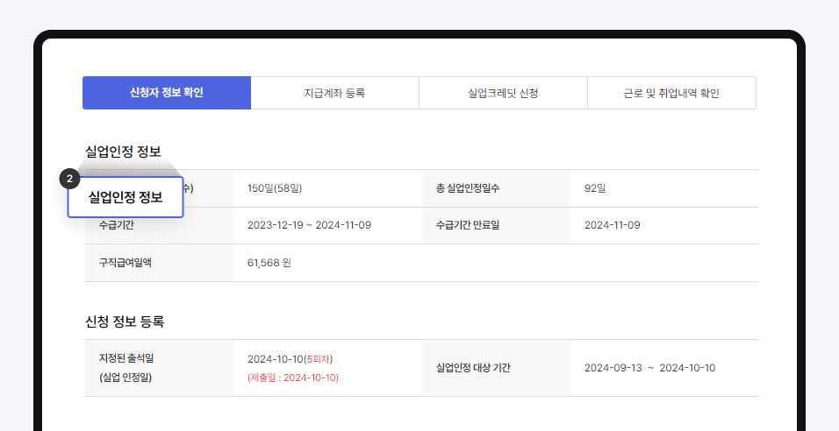The width and height of the screenshot is (839, 431).
Task: Click the red 5회차 text
Action: [319, 359]
